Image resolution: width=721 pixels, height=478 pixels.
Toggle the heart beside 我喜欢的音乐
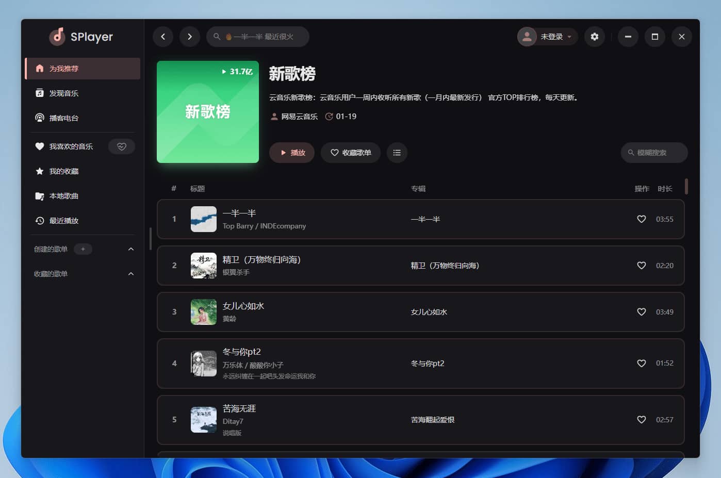click(121, 146)
